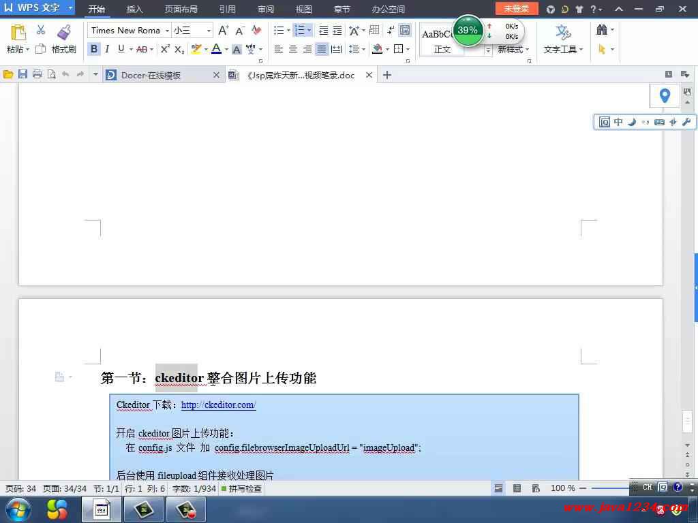
Task: Apply distributed alignment
Action: pyautogui.click(x=337, y=49)
